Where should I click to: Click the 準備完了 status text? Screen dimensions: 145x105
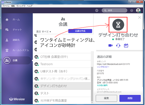(x=120, y=39)
